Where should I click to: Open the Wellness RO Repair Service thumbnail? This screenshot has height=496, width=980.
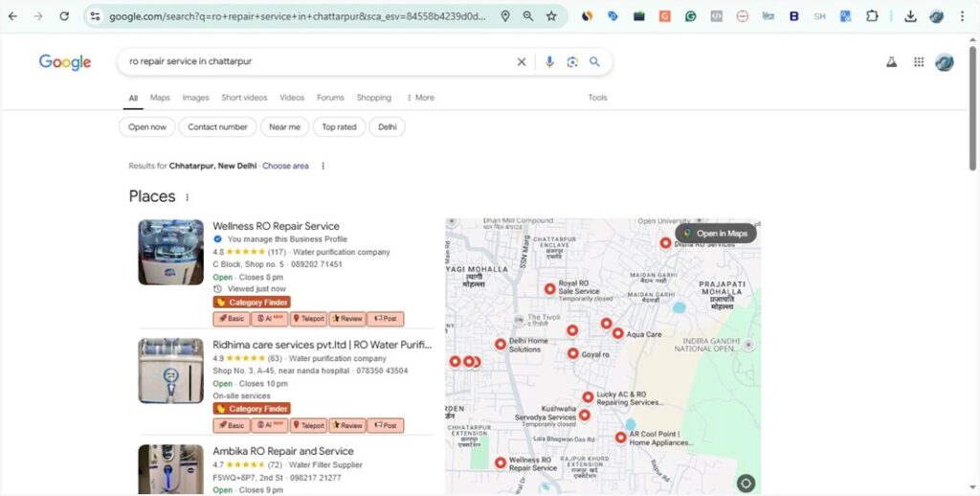[x=170, y=252]
